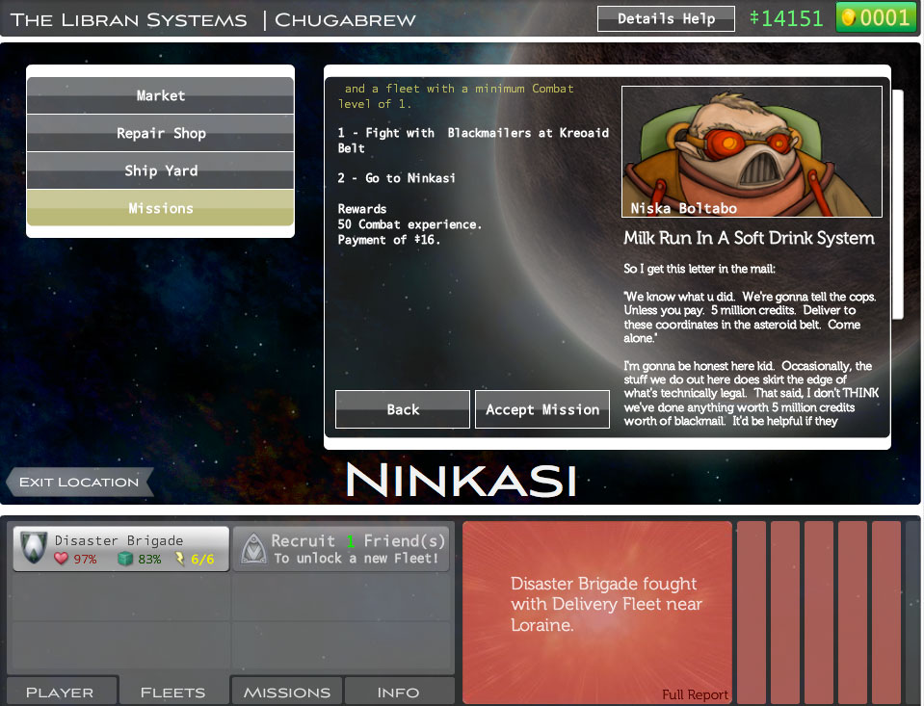
Task: Open the Repair Shop
Action: (160, 133)
